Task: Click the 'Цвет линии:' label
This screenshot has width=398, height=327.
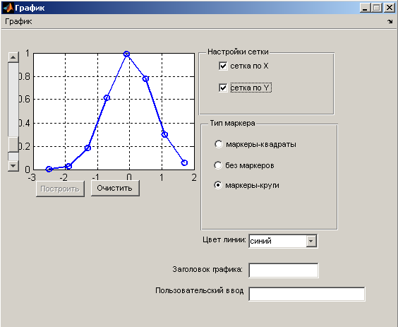Action: [224, 239]
